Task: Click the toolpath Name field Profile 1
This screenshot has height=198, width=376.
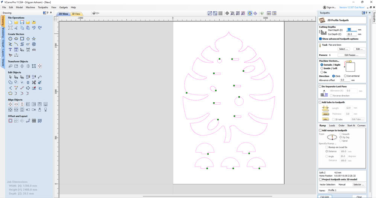Action: pyautogui.click(x=346, y=190)
